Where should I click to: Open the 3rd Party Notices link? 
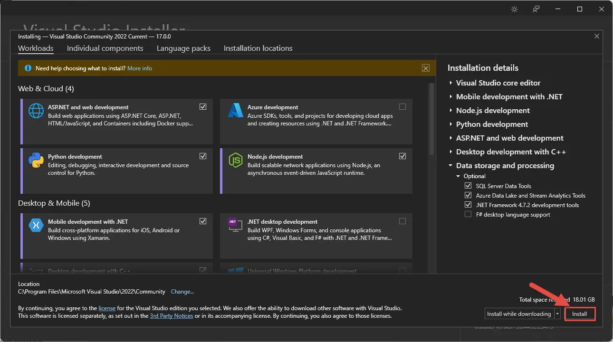pos(172,316)
